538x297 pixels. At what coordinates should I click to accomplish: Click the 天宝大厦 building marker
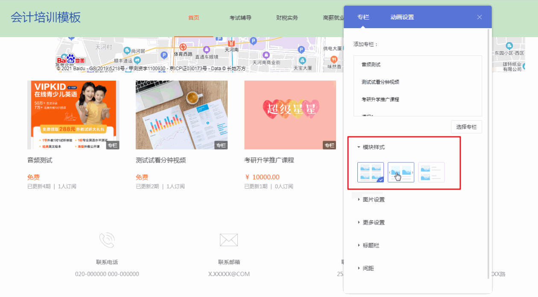click(302, 60)
